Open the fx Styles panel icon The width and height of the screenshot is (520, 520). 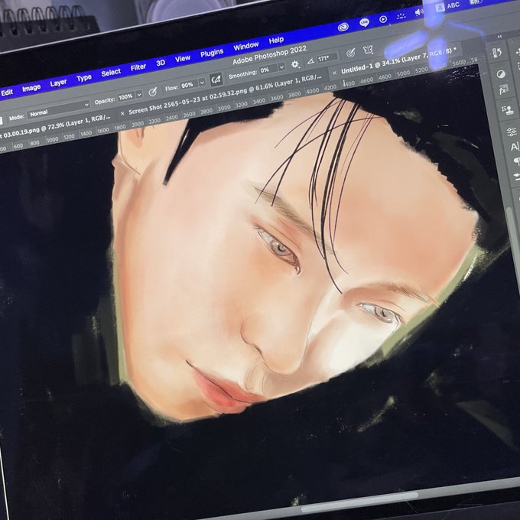coord(503,90)
